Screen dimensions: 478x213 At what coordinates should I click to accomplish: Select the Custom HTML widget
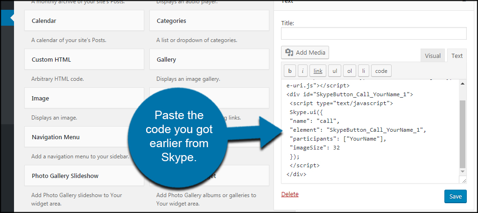[x=84, y=59]
